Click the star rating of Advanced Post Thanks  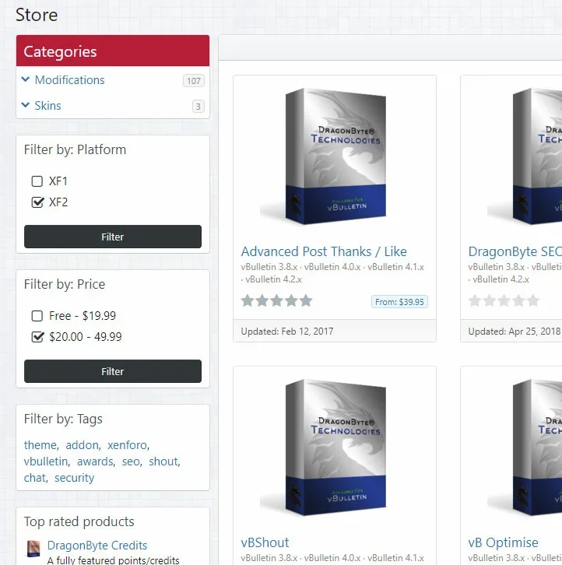276,300
